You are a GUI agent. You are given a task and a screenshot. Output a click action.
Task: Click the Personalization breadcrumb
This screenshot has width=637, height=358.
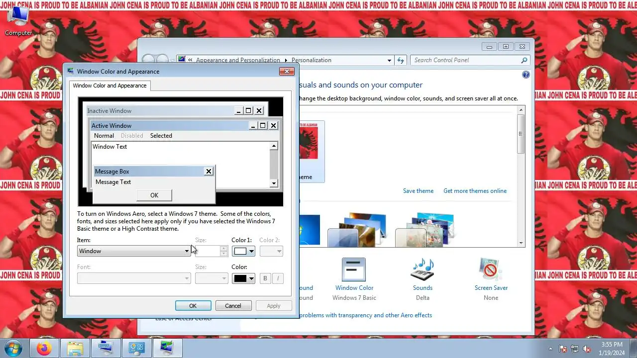click(312, 60)
